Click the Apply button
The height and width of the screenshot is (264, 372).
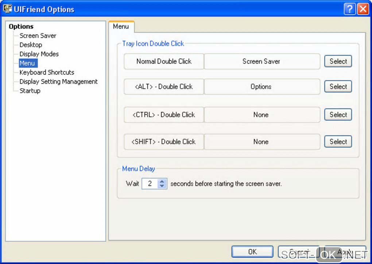[345, 252]
